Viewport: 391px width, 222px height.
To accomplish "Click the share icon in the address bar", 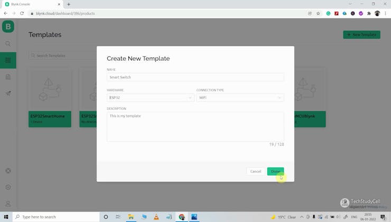I will pos(310,13).
